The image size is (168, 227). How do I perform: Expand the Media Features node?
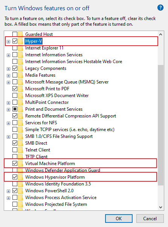[9, 76]
